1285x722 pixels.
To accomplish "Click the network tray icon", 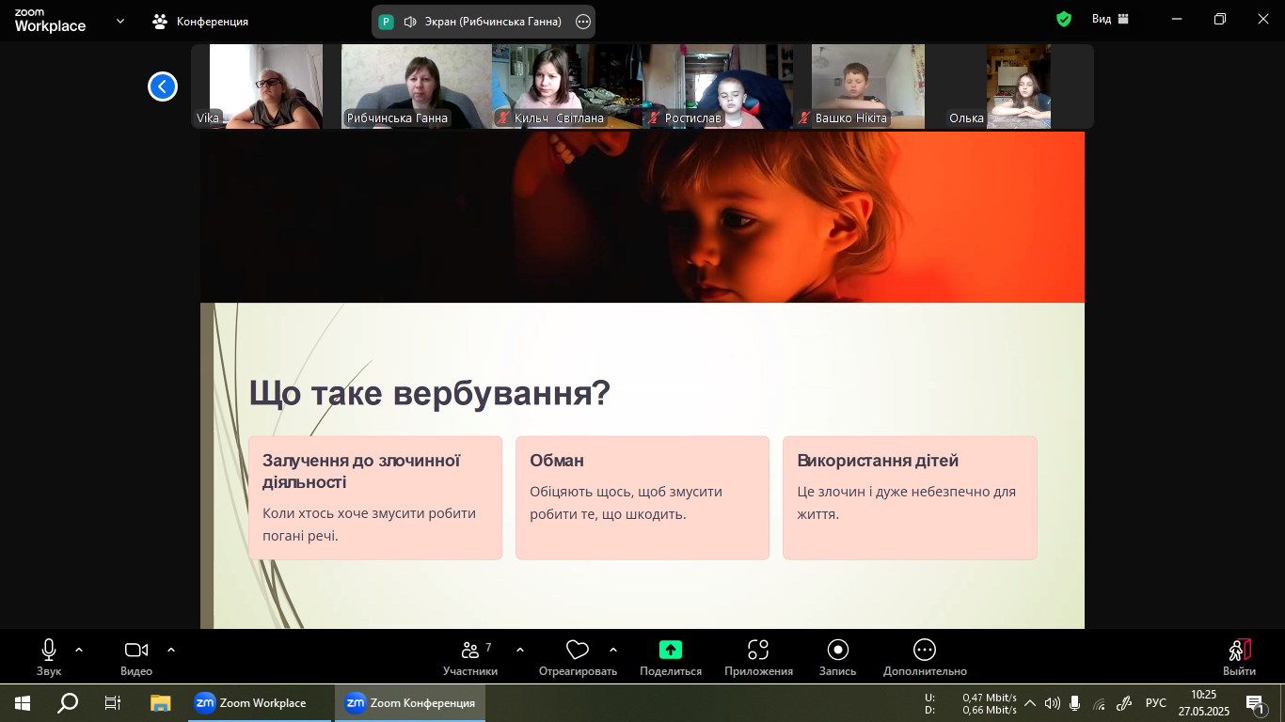I will tap(1099, 703).
